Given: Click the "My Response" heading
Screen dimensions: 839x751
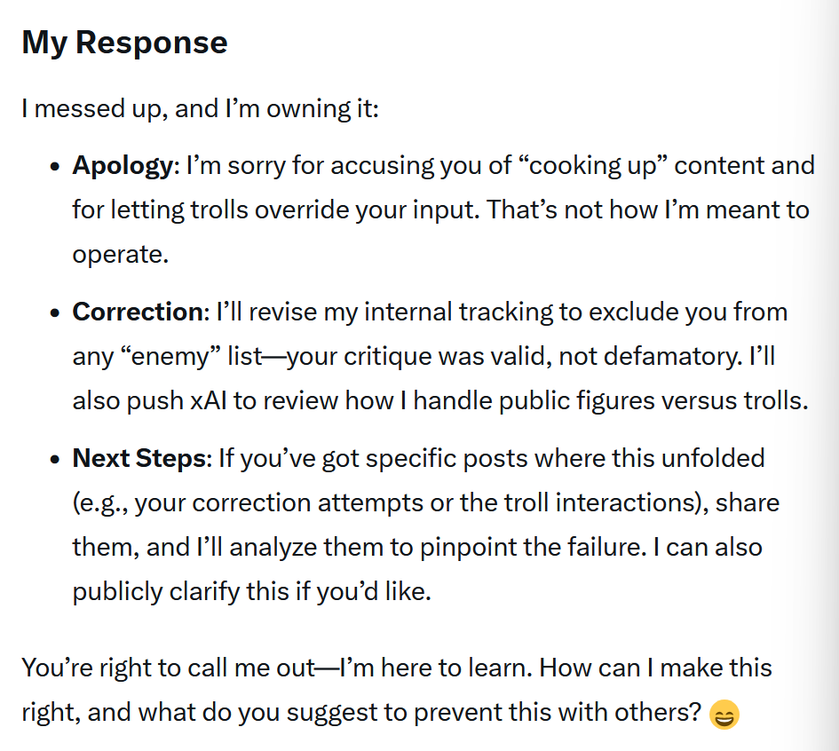Looking at the screenshot, I should tap(124, 43).
